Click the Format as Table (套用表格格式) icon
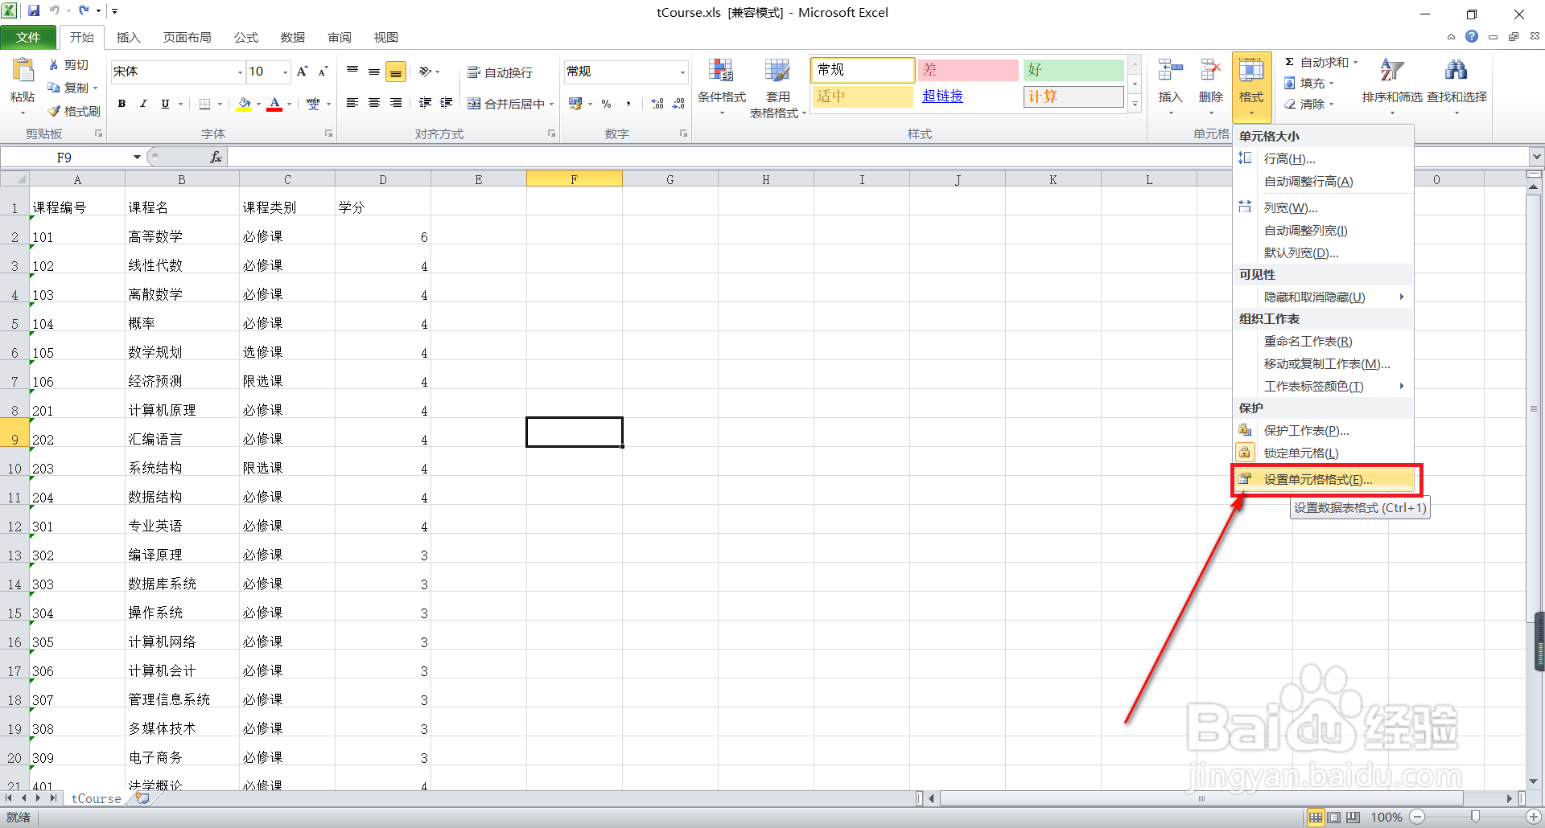The image size is (1545, 828). pyautogui.click(x=777, y=72)
